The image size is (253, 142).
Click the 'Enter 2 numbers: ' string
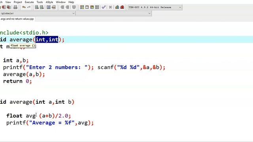[x=57, y=67]
